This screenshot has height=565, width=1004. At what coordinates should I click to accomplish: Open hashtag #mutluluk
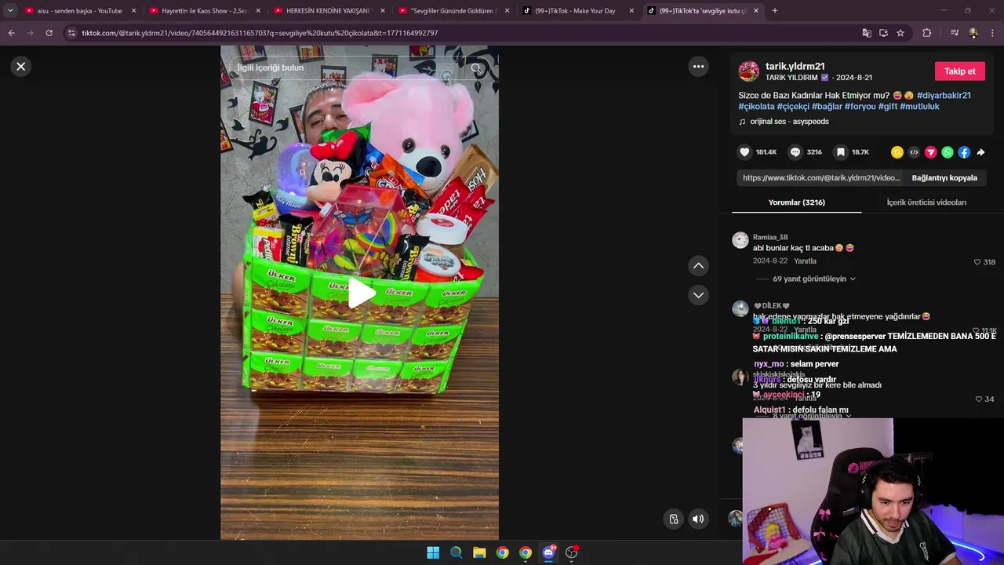[x=919, y=107]
